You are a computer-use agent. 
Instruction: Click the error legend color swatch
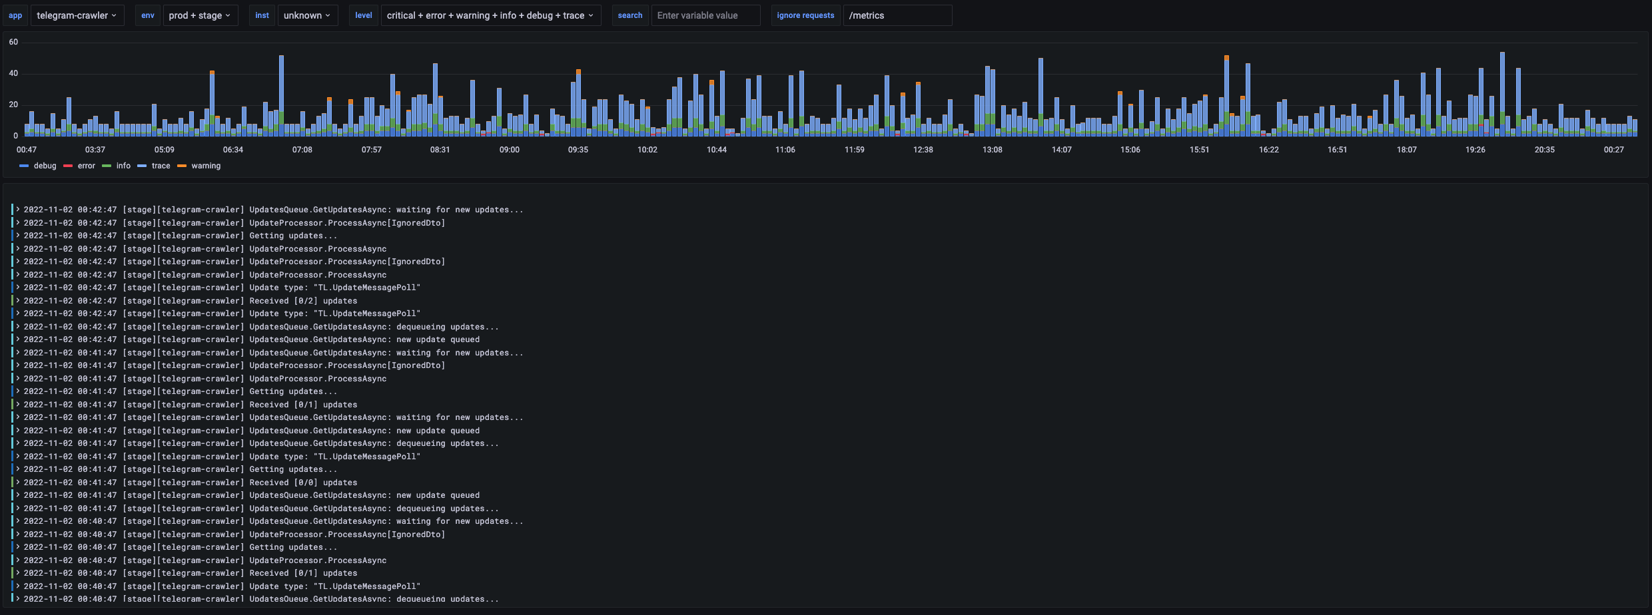click(x=68, y=166)
